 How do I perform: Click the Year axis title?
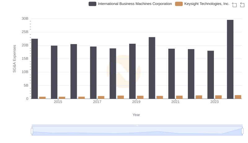[136, 115]
